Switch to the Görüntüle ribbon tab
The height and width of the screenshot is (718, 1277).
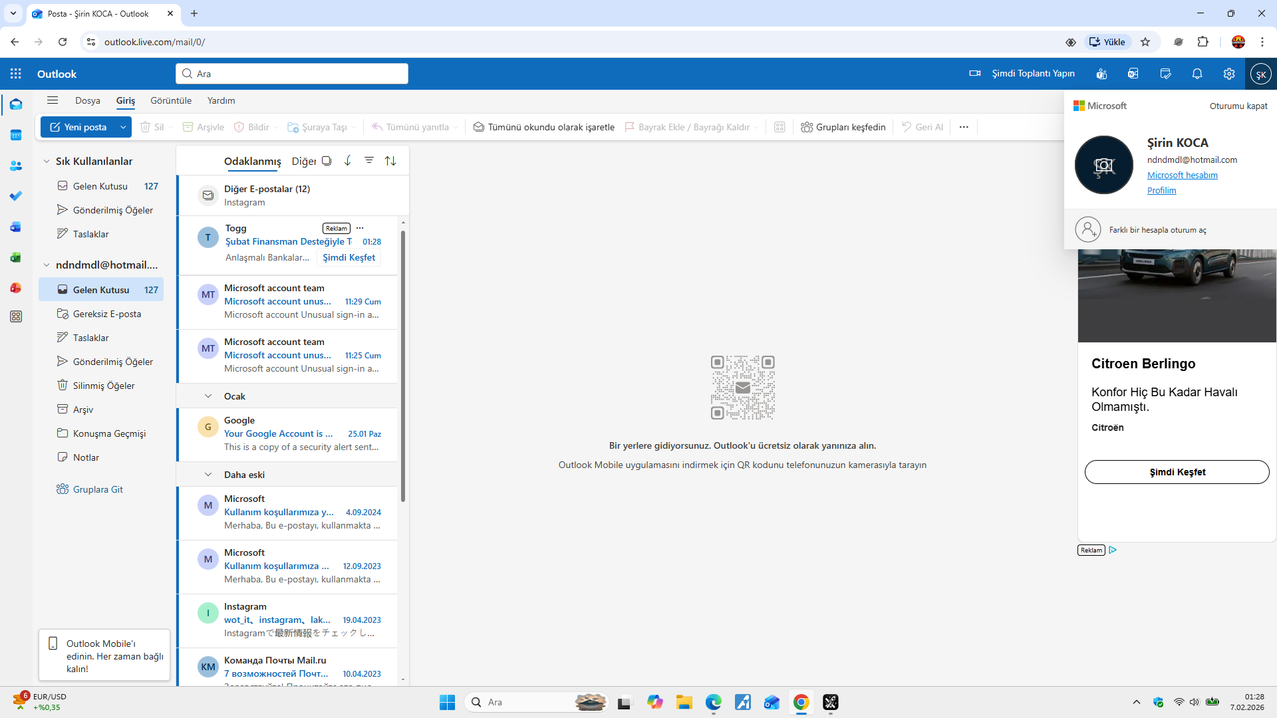coord(171,100)
